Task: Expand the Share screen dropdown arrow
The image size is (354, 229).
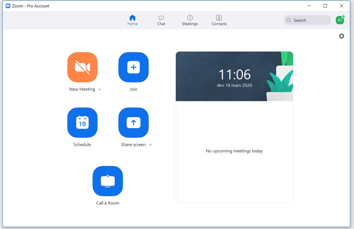Action: tap(151, 145)
